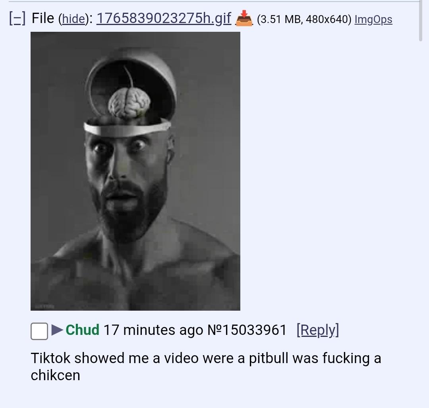Image resolution: width=429 pixels, height=408 pixels.
Task: Open the ImgOps reverse-search link
Action: (x=373, y=19)
